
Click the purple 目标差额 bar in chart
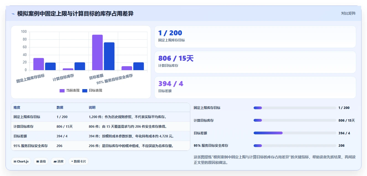pyautogui.click(x=97, y=52)
